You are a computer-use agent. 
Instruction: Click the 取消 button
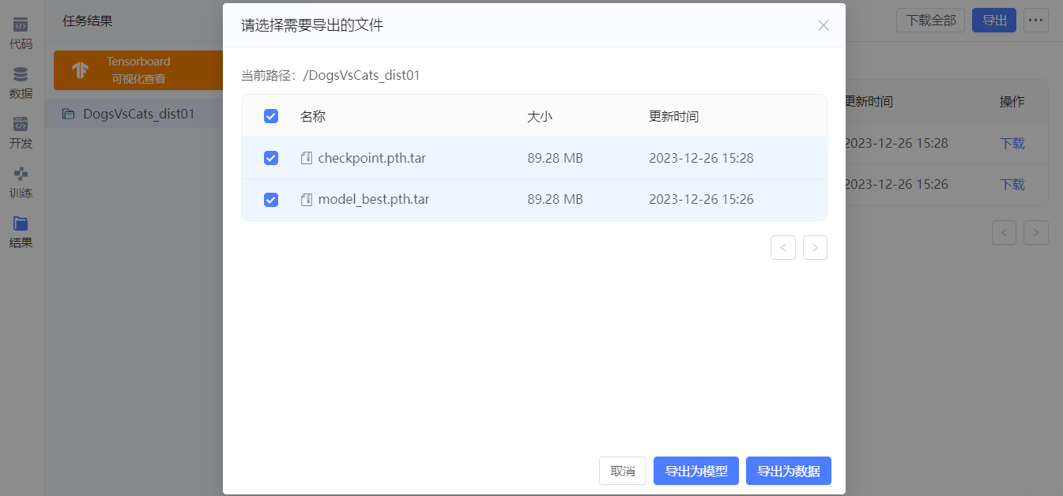623,471
